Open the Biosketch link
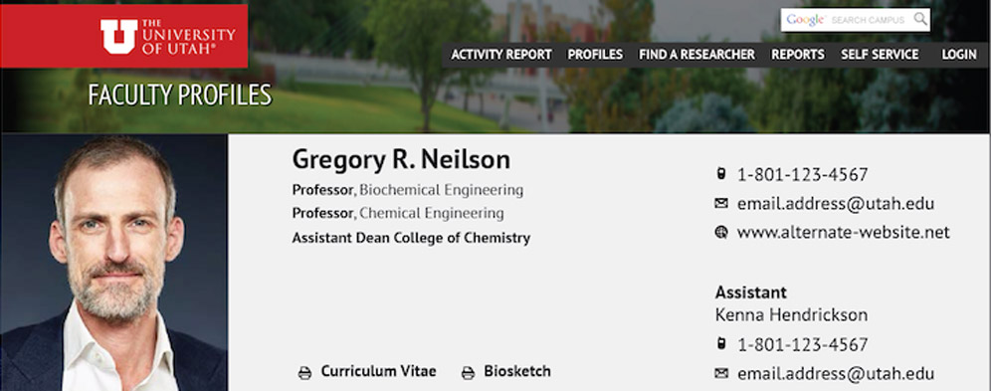The image size is (991, 391). click(x=517, y=371)
